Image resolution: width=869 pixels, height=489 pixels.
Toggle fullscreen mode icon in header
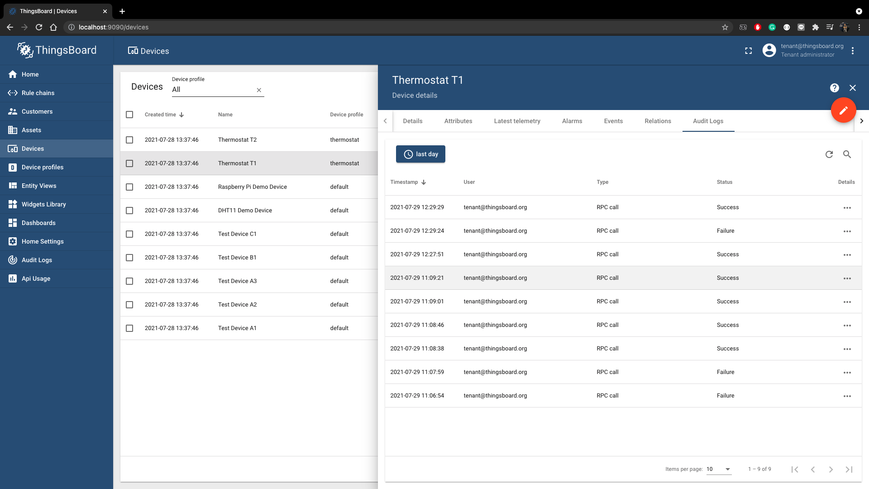[749, 51]
